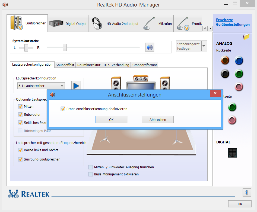The height and width of the screenshot is (212, 257).
Task: Open the Standardformat tab
Action: pos(145,65)
